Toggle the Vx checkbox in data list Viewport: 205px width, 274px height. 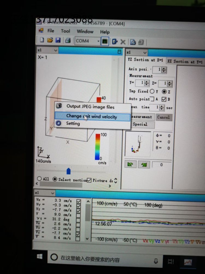click(79, 201)
